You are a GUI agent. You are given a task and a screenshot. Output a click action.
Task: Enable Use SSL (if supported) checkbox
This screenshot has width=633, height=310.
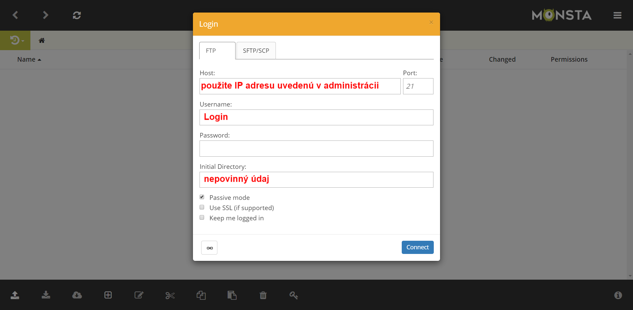pyautogui.click(x=202, y=207)
